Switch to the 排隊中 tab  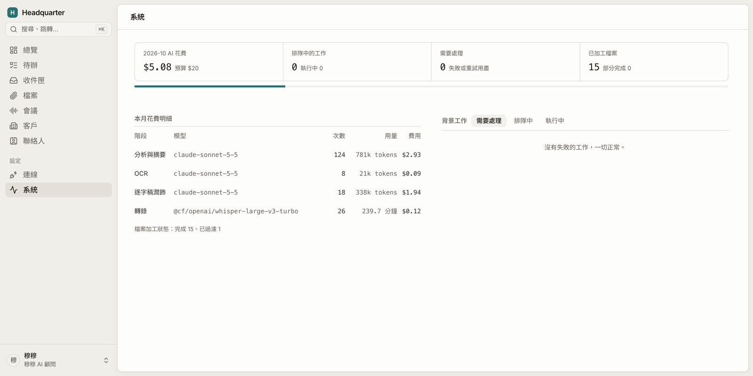523,121
